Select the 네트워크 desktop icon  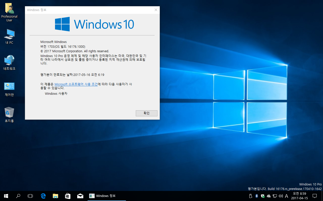point(9,63)
